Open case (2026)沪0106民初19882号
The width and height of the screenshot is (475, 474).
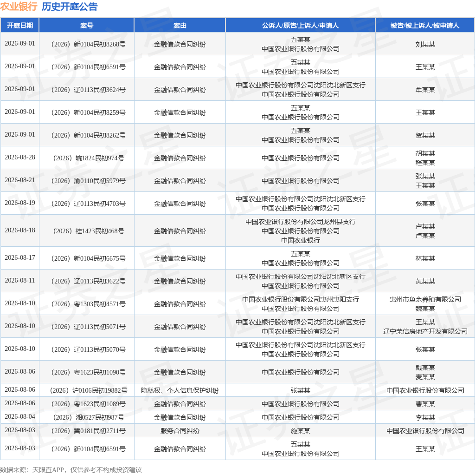click(x=89, y=390)
